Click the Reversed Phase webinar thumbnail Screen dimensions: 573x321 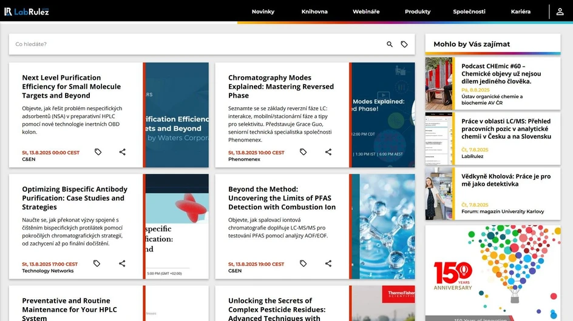point(382,115)
